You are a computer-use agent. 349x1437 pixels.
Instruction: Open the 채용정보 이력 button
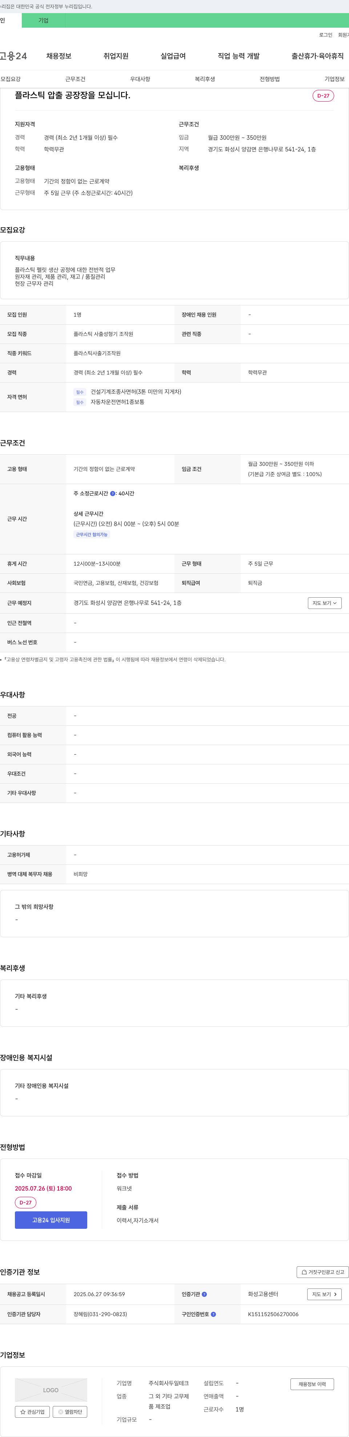point(312,1384)
